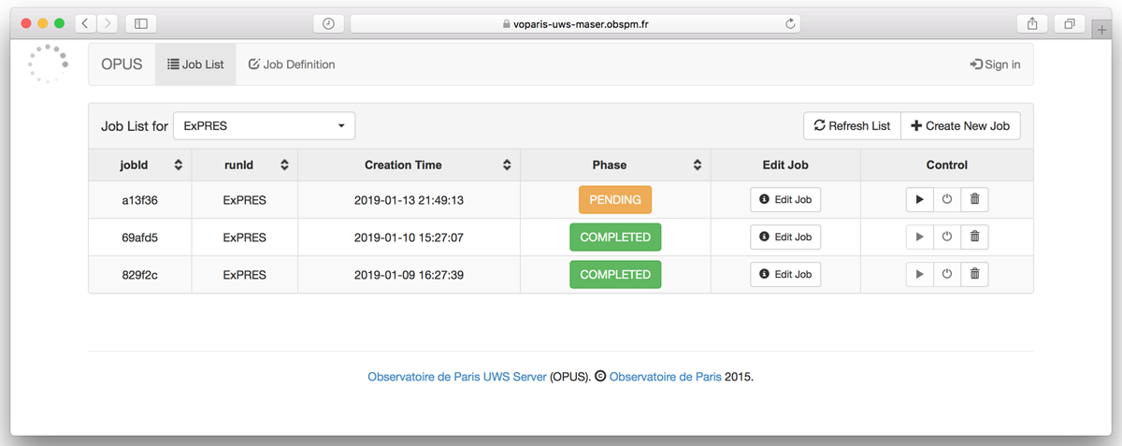This screenshot has height=446, width=1122.
Task: Click power icon for job 69afd5
Action: coord(947,237)
